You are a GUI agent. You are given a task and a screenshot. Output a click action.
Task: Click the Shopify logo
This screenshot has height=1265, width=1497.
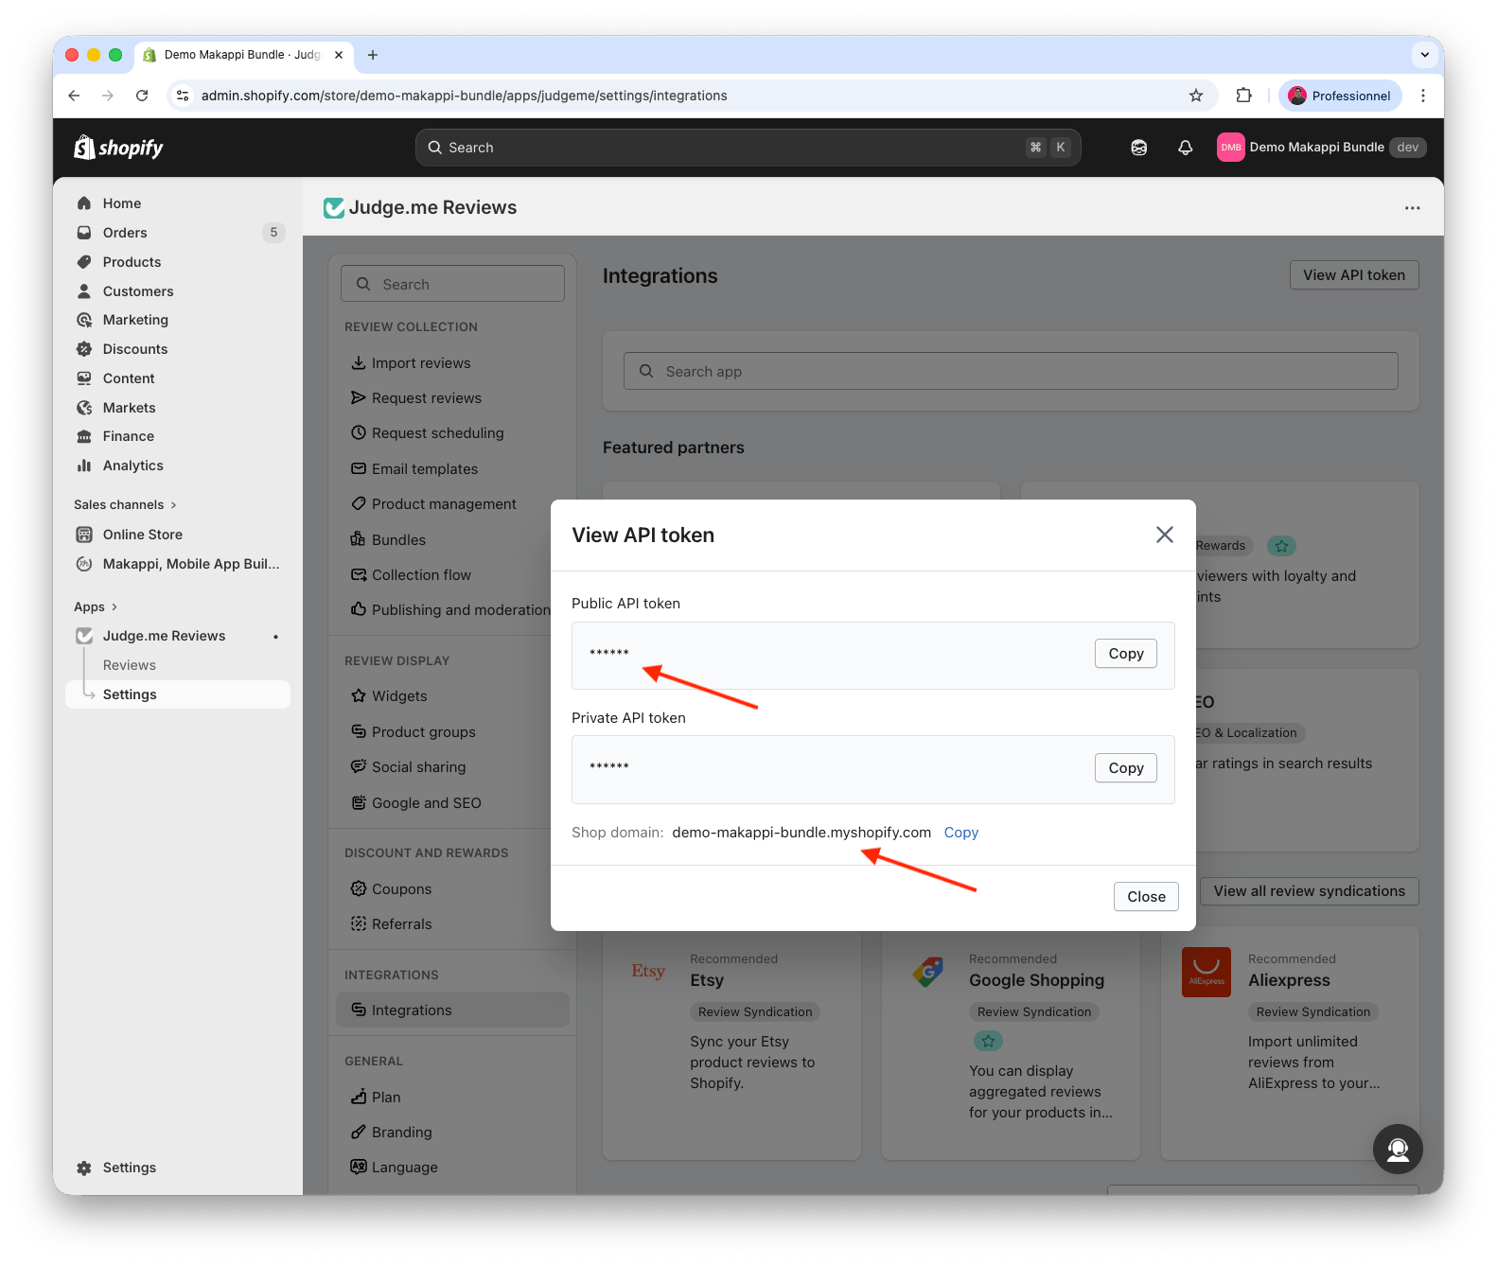[x=119, y=148]
